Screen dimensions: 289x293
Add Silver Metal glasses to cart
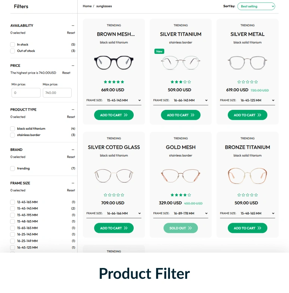pyautogui.click(x=248, y=115)
